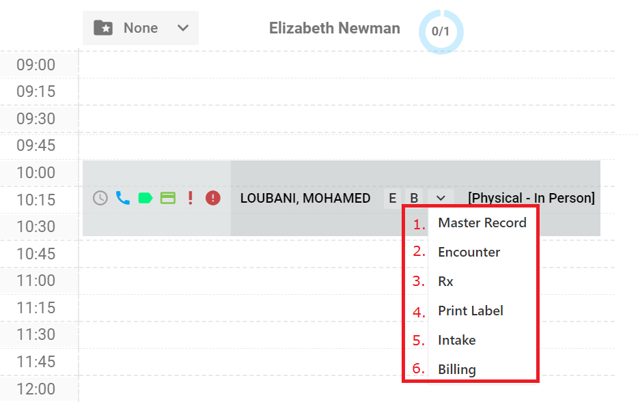Screen dimensions: 638x402
Task: Click the LOUBANI, MOHAMED patient name
Action: coord(305,199)
